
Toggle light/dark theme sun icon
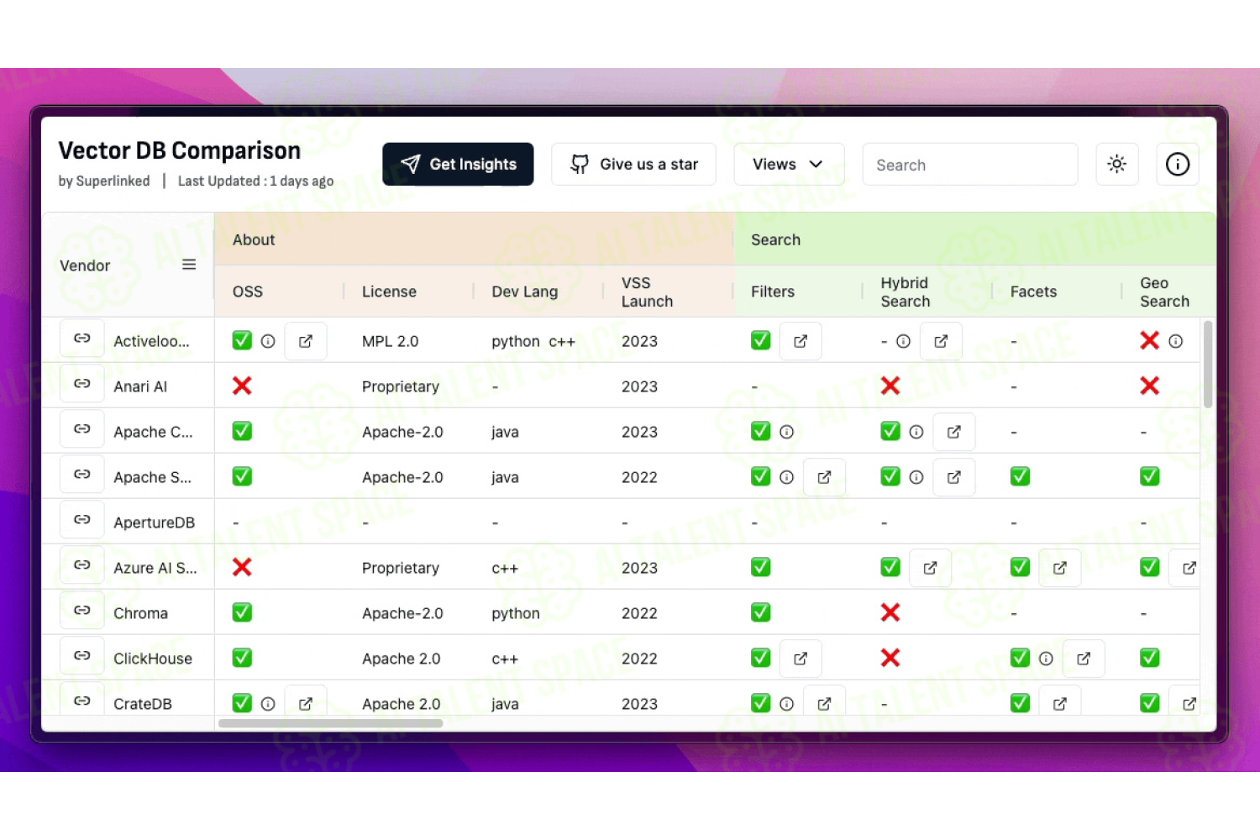click(1117, 164)
